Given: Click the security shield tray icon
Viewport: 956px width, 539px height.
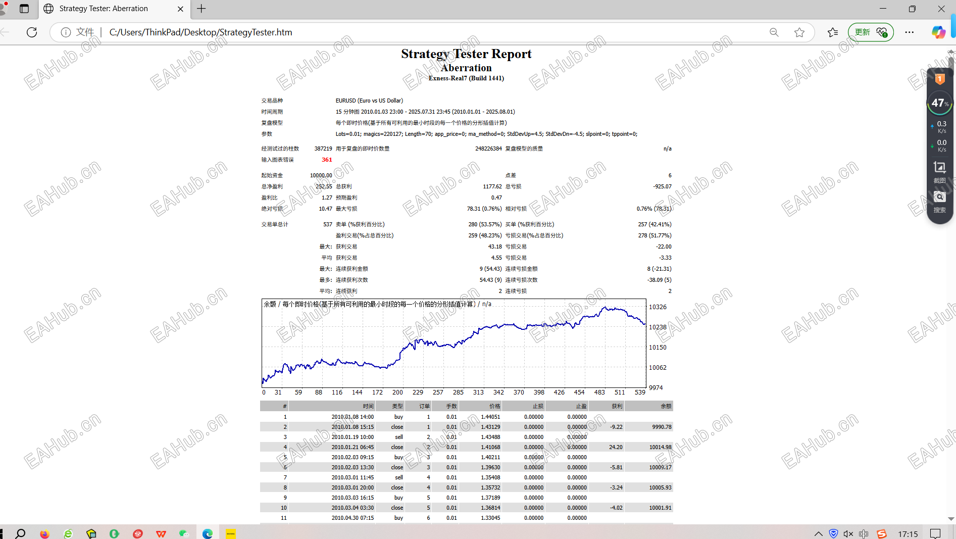Looking at the screenshot, I should click(x=834, y=534).
